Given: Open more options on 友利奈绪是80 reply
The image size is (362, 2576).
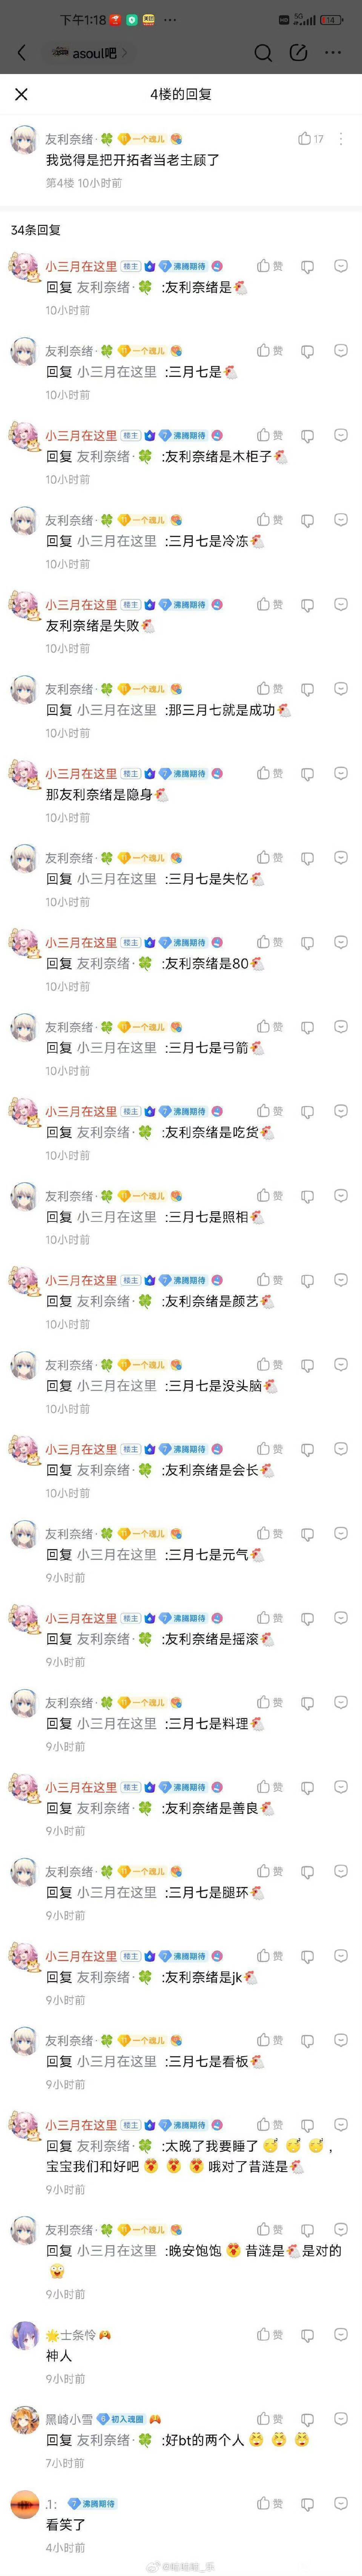Looking at the screenshot, I should pyautogui.click(x=340, y=942).
